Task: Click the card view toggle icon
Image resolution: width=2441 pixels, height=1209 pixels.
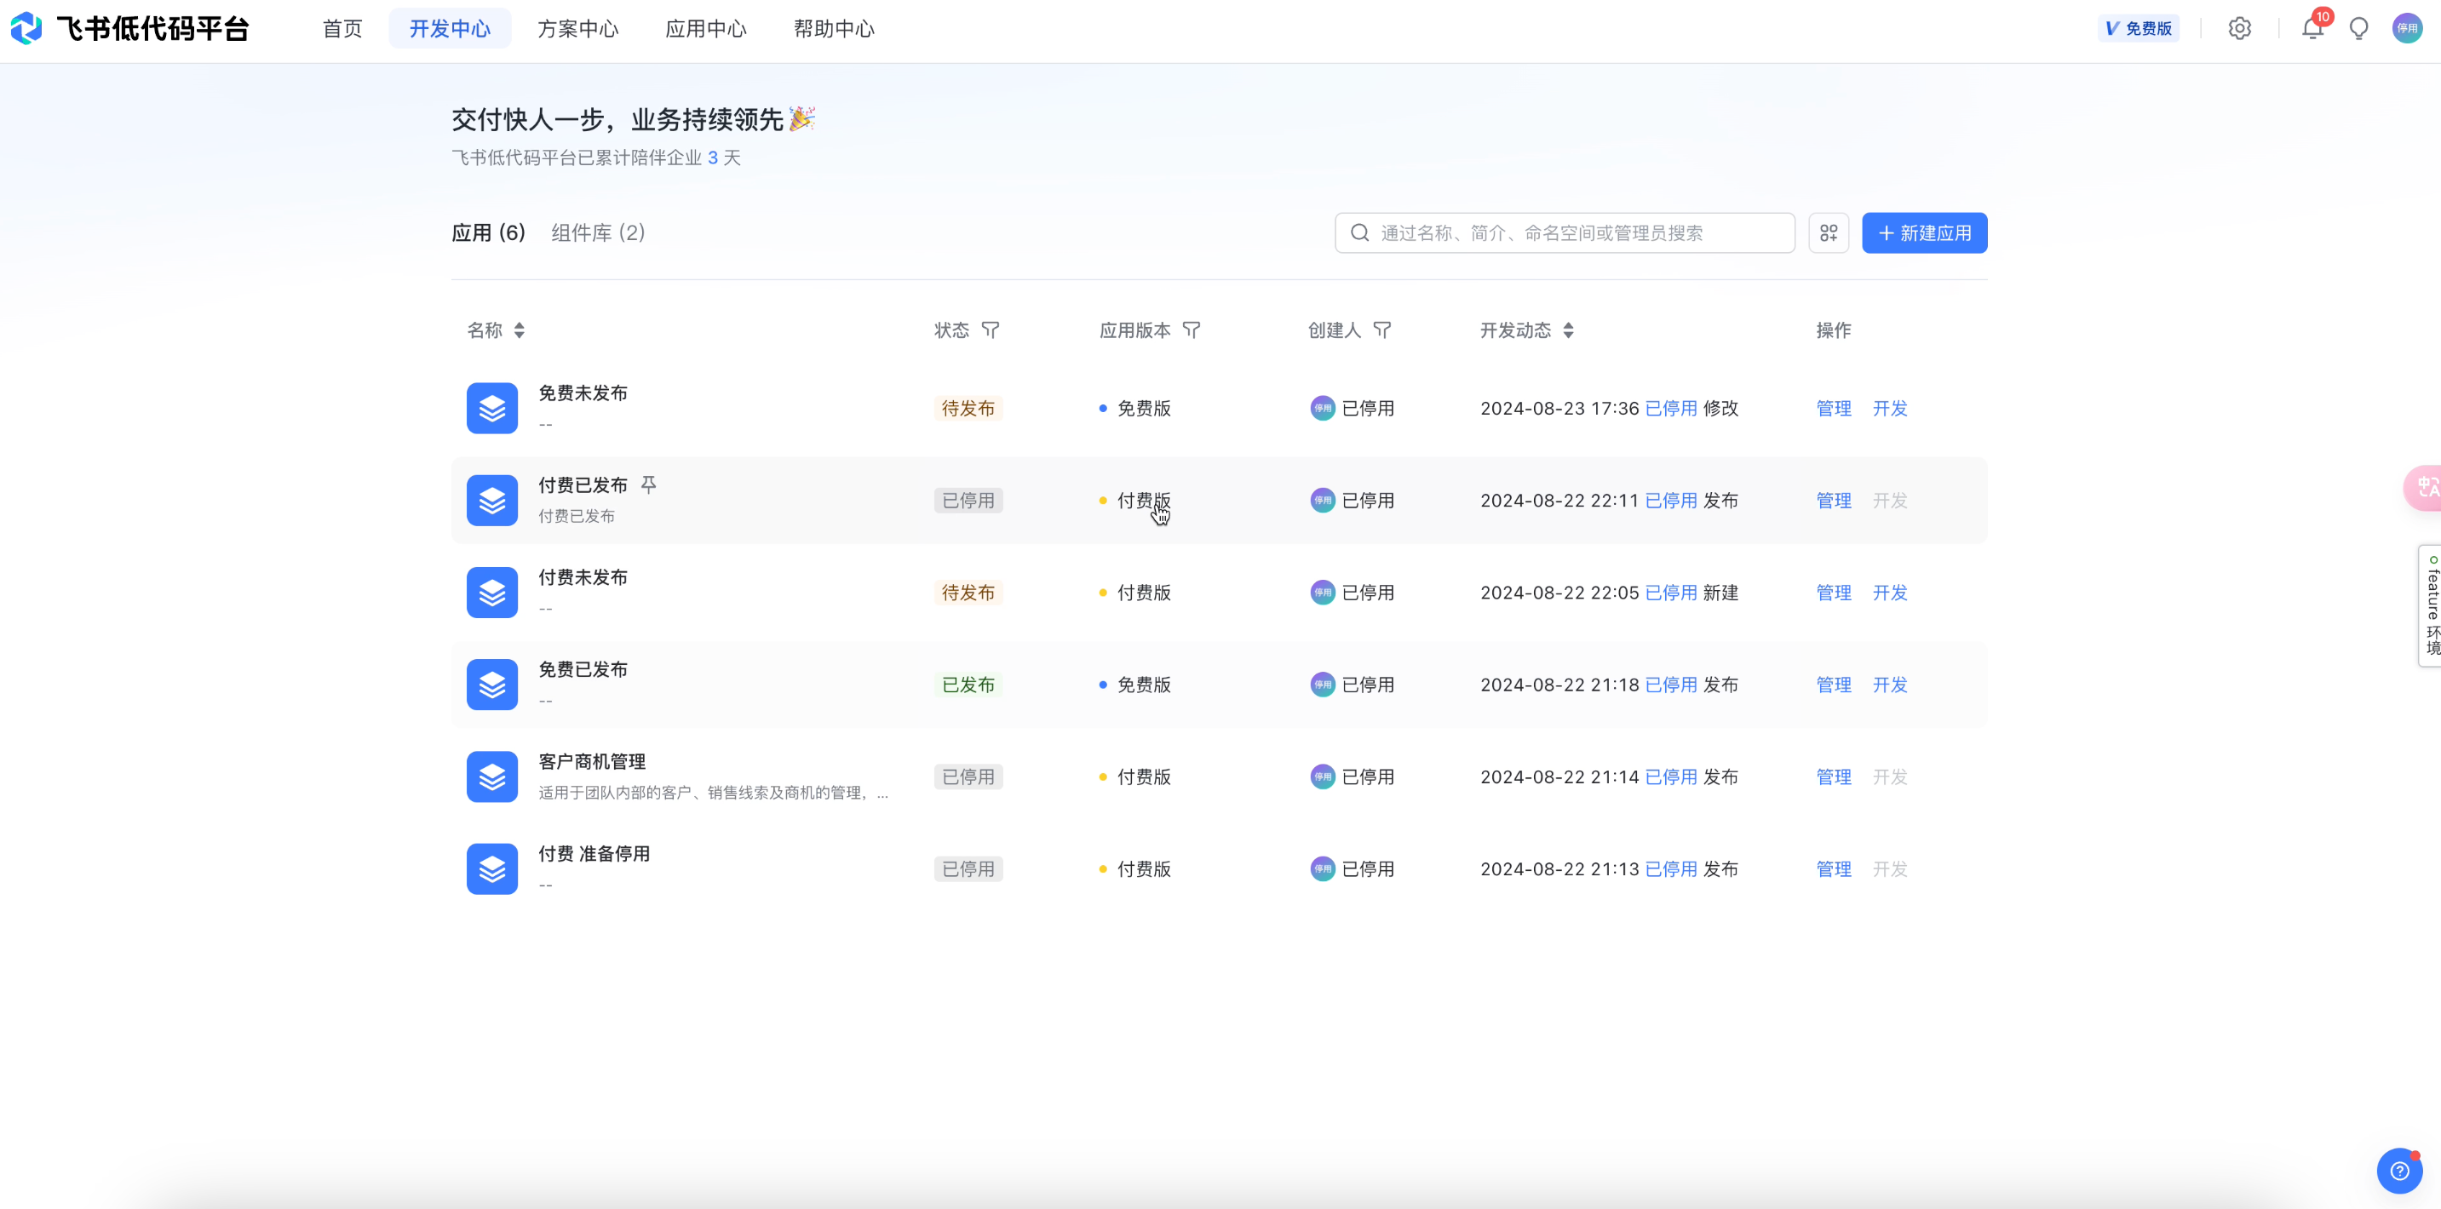Action: coord(1828,233)
